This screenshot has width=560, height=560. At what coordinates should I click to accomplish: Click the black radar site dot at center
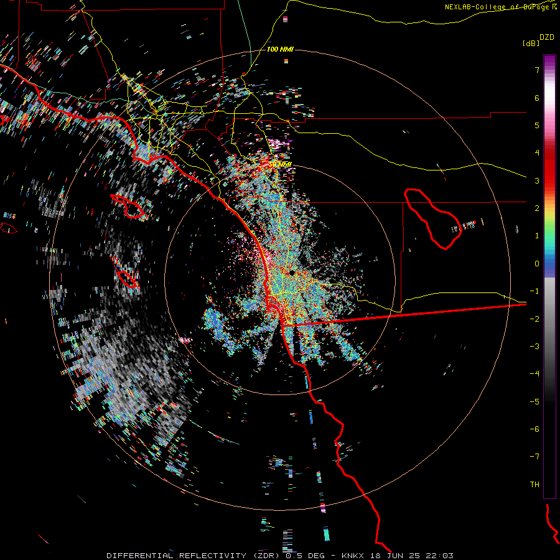(292, 273)
